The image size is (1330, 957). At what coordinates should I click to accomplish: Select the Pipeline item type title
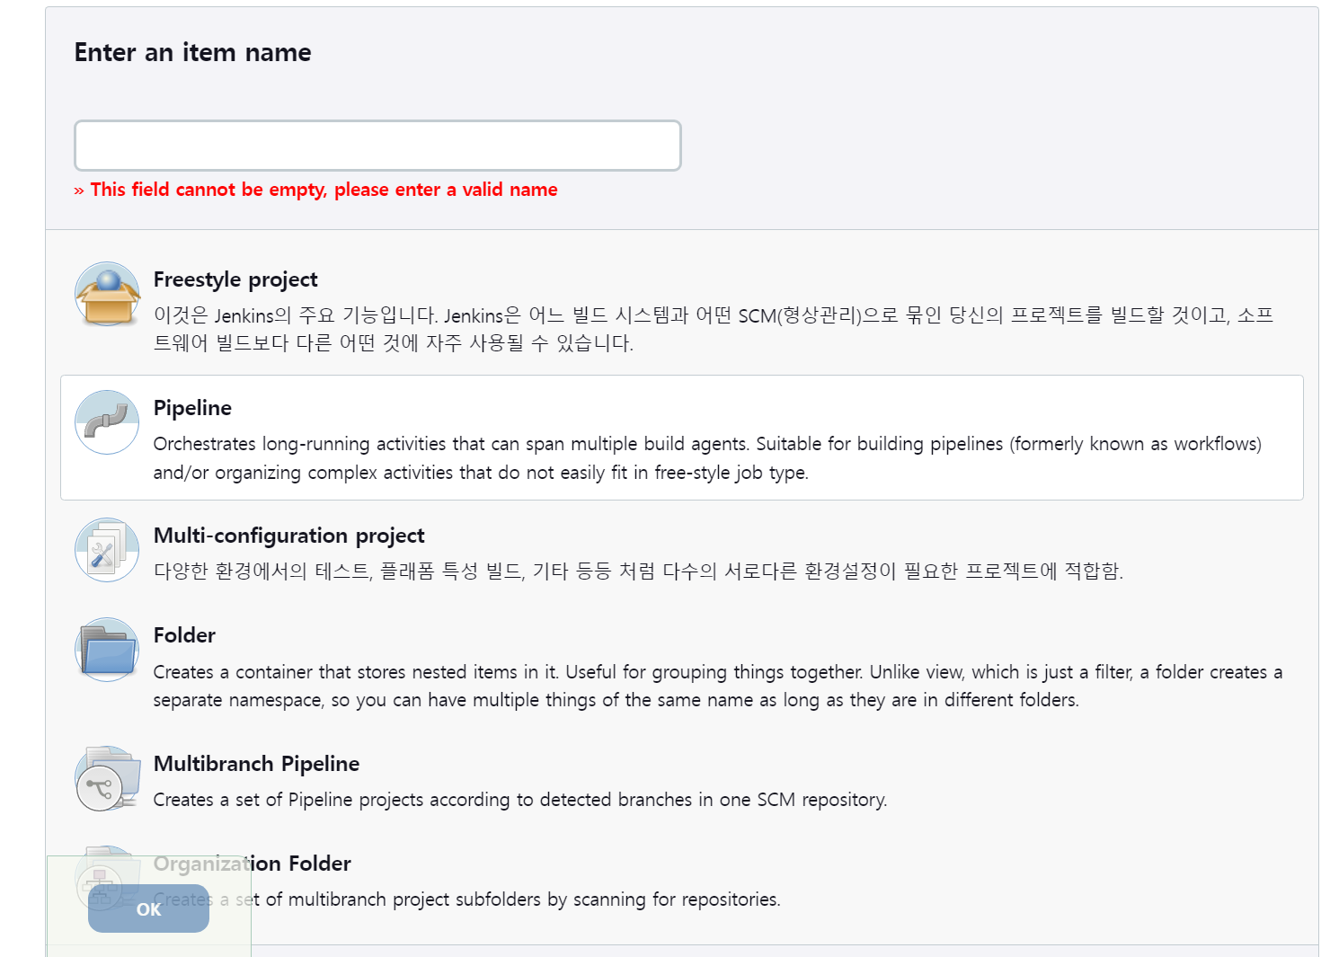pyautogui.click(x=192, y=408)
